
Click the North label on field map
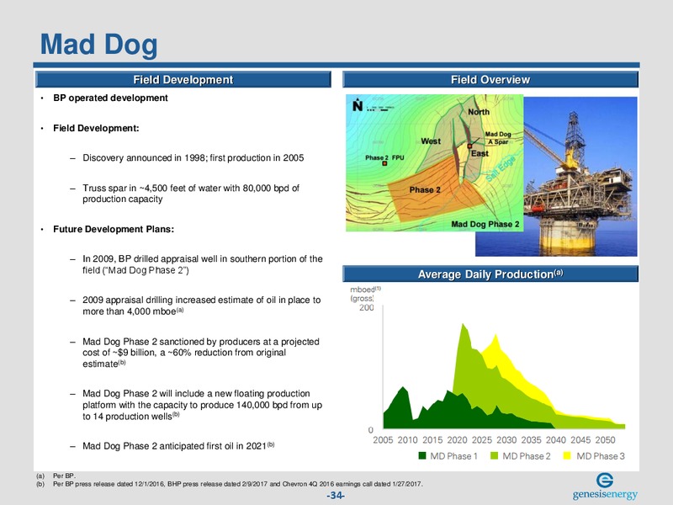click(479, 112)
